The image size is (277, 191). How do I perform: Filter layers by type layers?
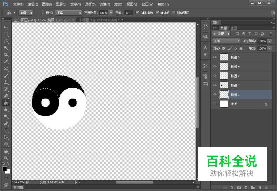[x=250, y=34]
